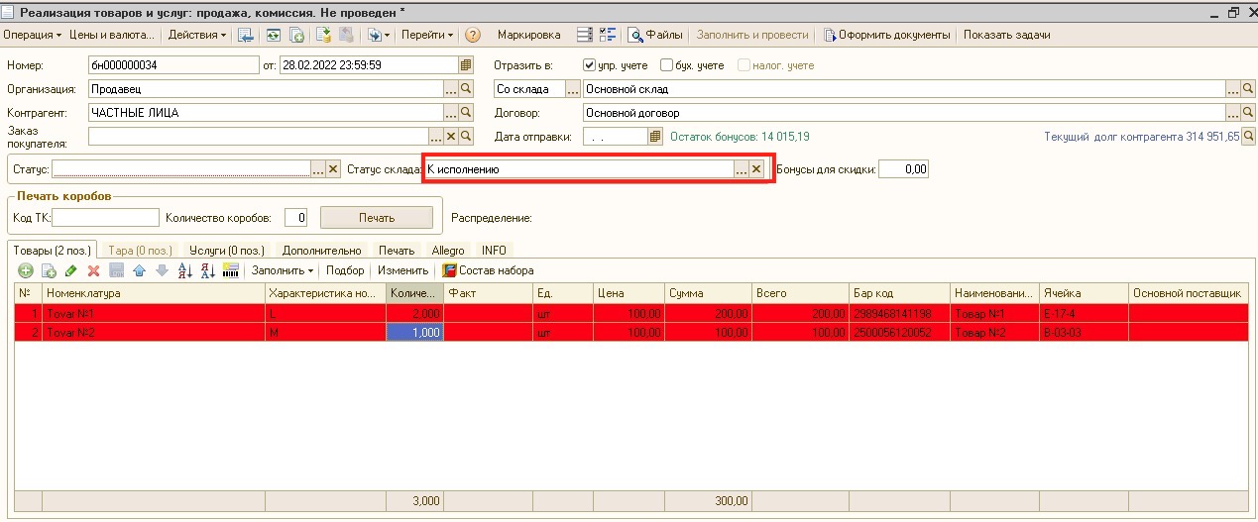Open Статус склада selection ellipsis button

pos(741,169)
